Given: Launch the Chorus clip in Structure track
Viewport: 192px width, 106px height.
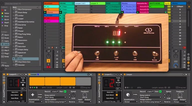Looking at the screenshot, I should coord(45,12).
